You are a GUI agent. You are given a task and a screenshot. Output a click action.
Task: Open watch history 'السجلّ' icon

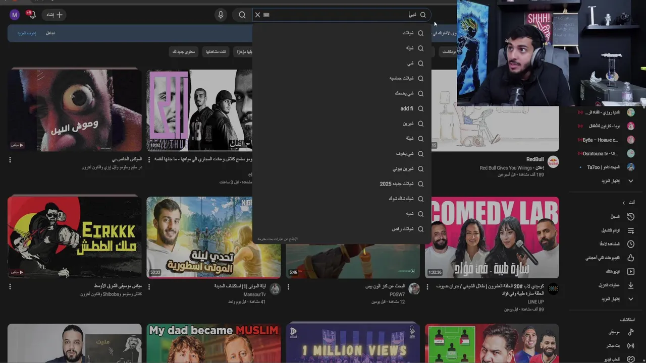tap(630, 217)
